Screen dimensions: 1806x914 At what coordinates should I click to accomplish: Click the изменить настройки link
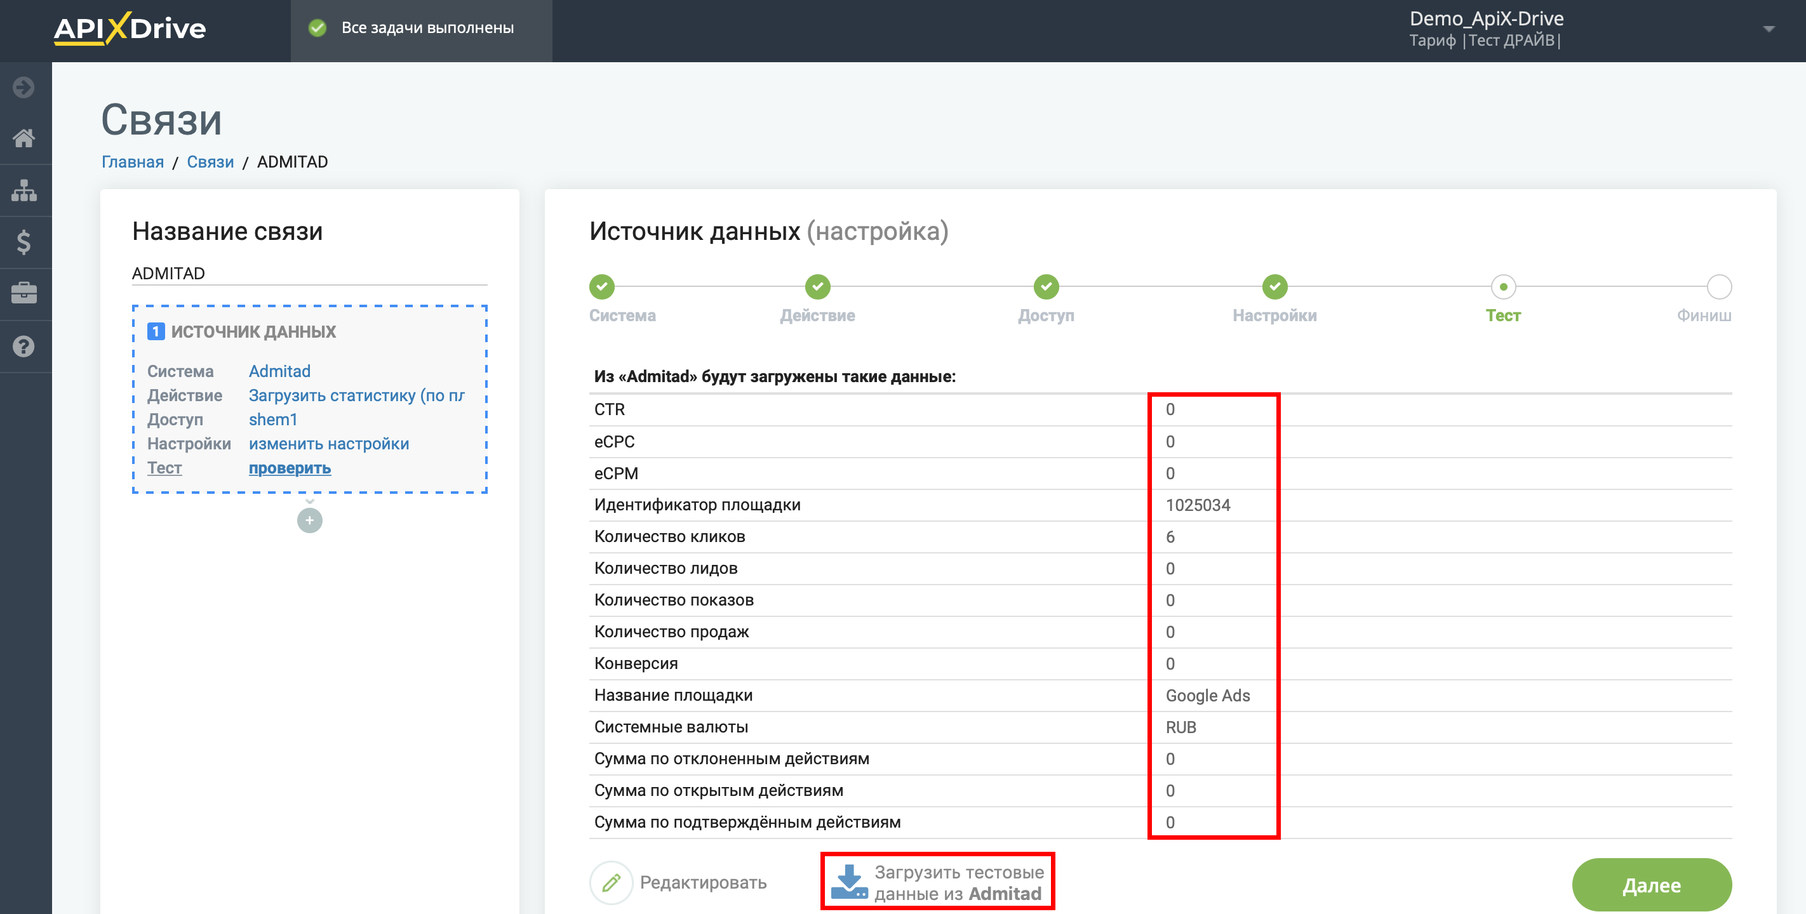point(329,444)
